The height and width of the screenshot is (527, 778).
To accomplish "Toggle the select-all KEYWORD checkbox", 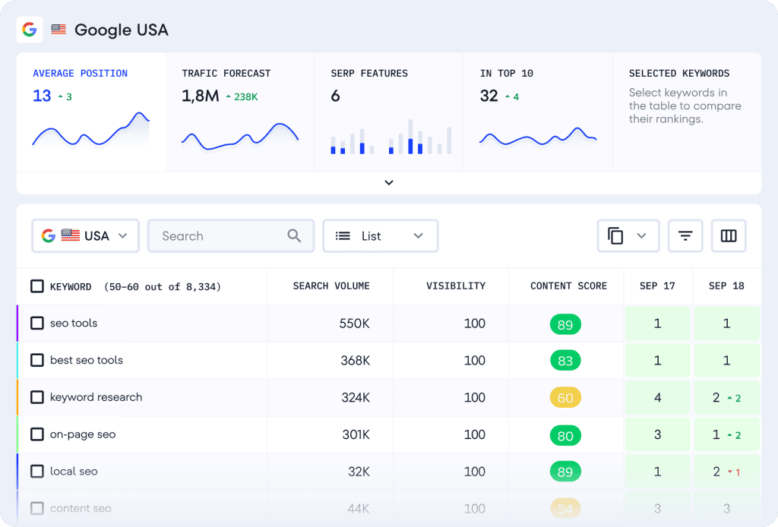I will click(37, 286).
